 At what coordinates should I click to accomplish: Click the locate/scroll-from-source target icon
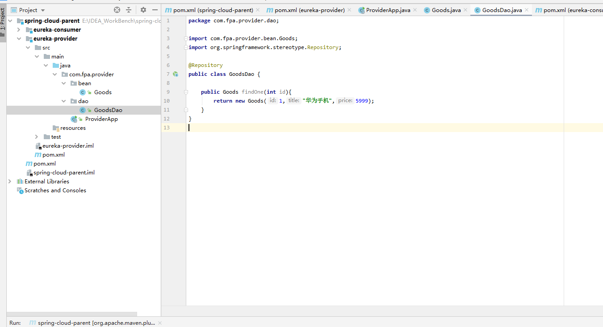pyautogui.click(x=117, y=10)
